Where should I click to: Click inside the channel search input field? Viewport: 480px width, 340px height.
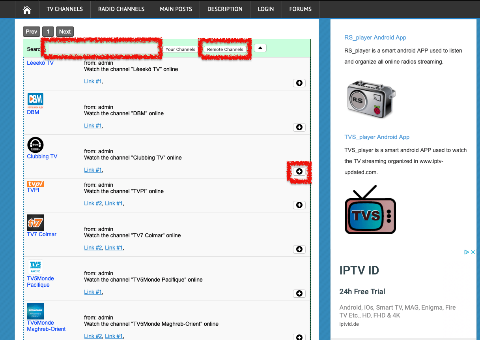tap(101, 49)
